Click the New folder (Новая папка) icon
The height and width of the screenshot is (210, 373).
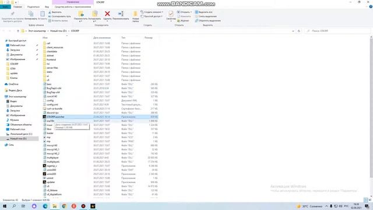135,14
